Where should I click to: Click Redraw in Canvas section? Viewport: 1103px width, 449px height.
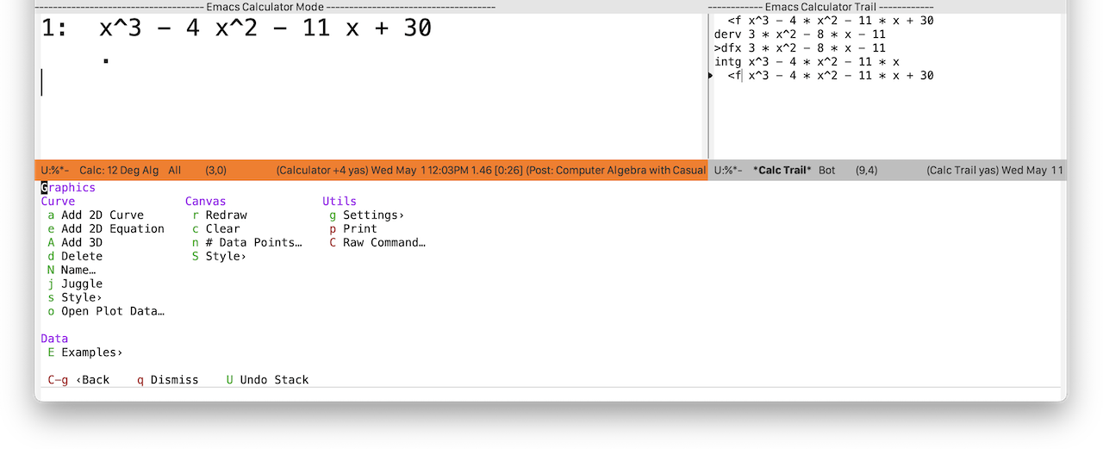coord(220,215)
